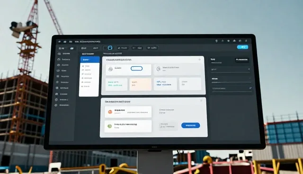Click the small gray input box beside the blue pill button
Viewport: 303px width, 174px height.
[168, 126]
